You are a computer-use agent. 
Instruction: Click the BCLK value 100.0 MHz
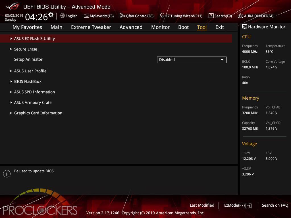(x=250, y=67)
